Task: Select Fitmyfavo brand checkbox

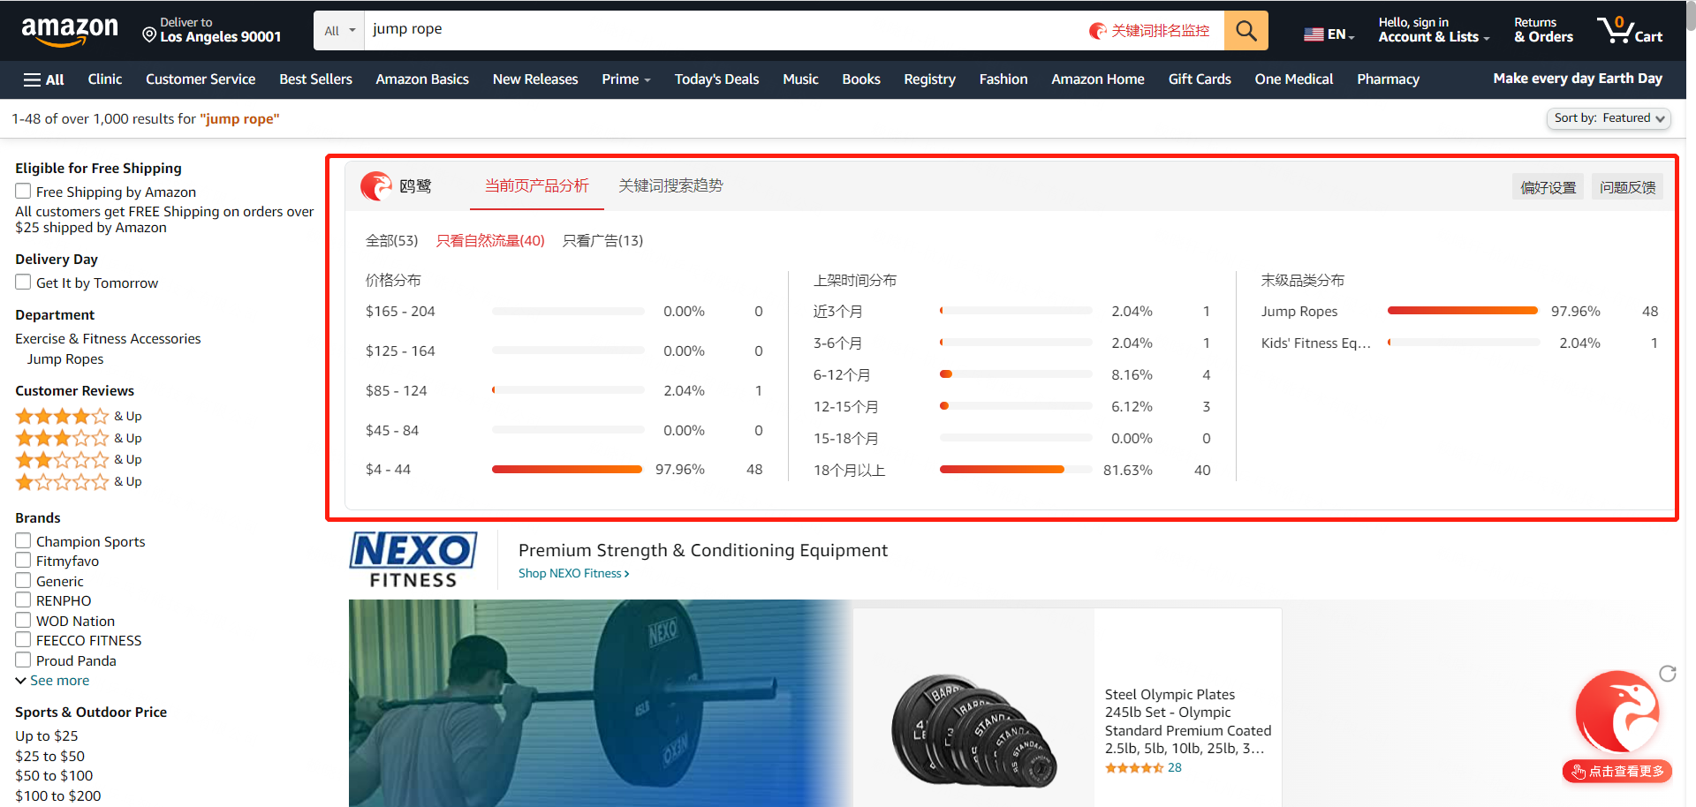Action: (x=23, y=560)
